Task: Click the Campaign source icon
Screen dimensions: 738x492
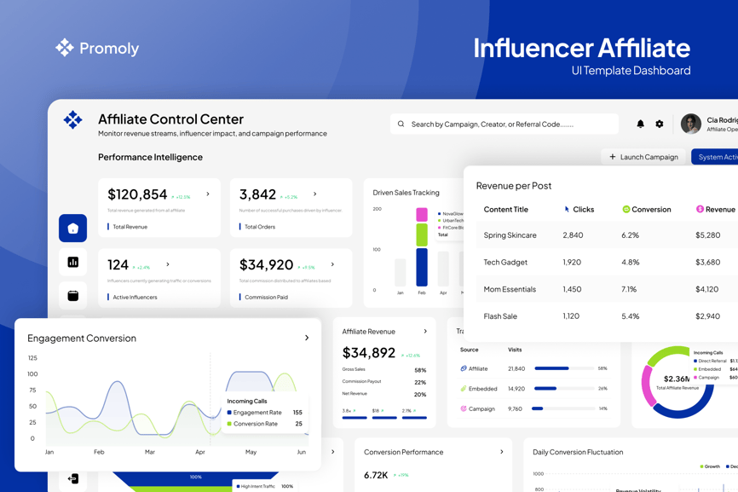Action: click(x=464, y=408)
